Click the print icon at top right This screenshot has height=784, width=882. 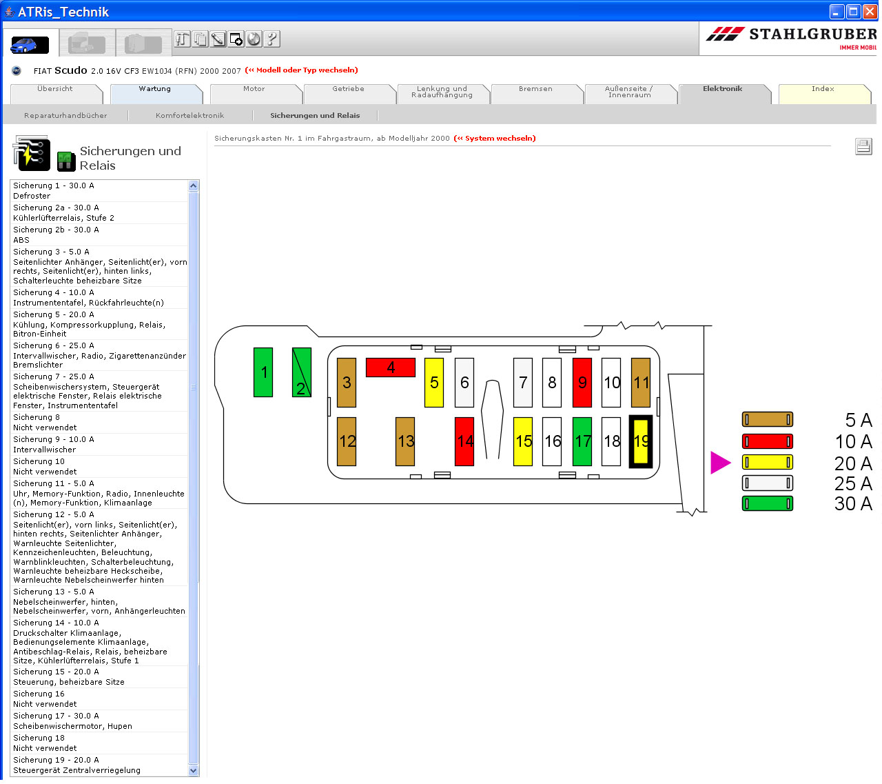(863, 146)
